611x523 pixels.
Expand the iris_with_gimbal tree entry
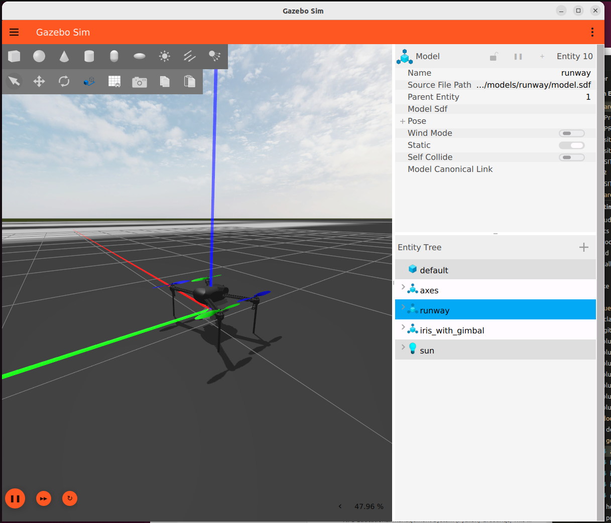click(x=403, y=327)
